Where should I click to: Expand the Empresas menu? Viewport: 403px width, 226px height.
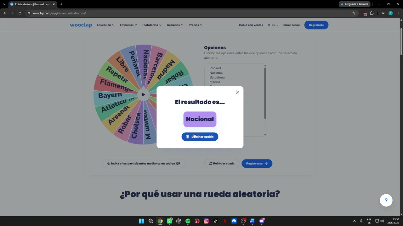tap(128, 25)
